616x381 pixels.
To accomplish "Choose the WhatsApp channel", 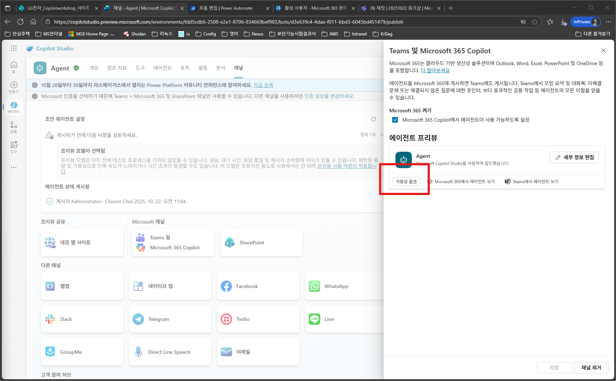I will [x=344, y=286].
